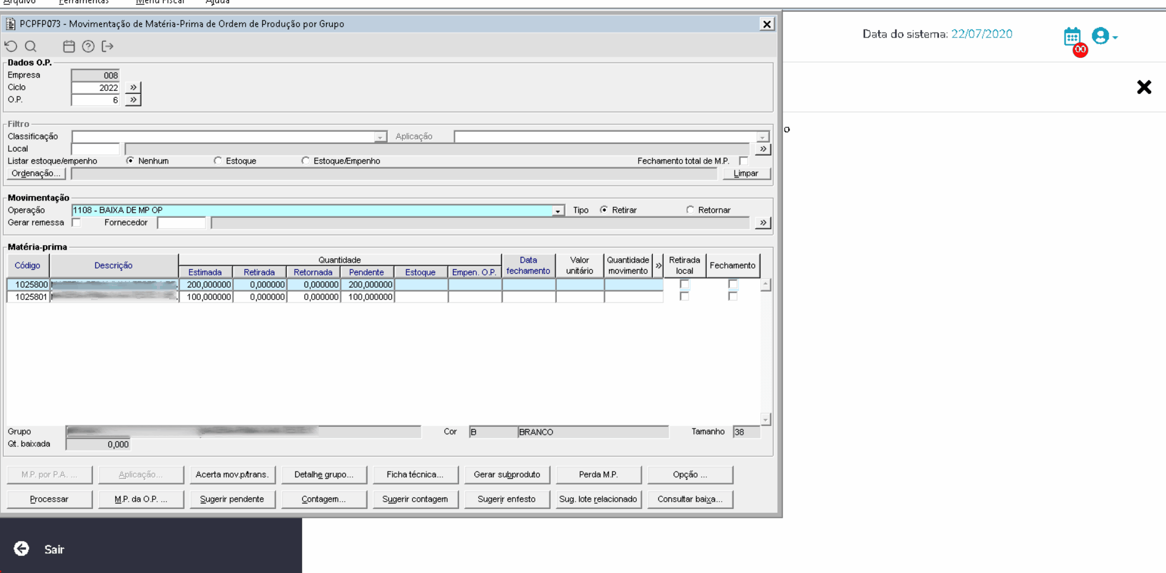Click into the Fornecedor code field

tap(182, 223)
